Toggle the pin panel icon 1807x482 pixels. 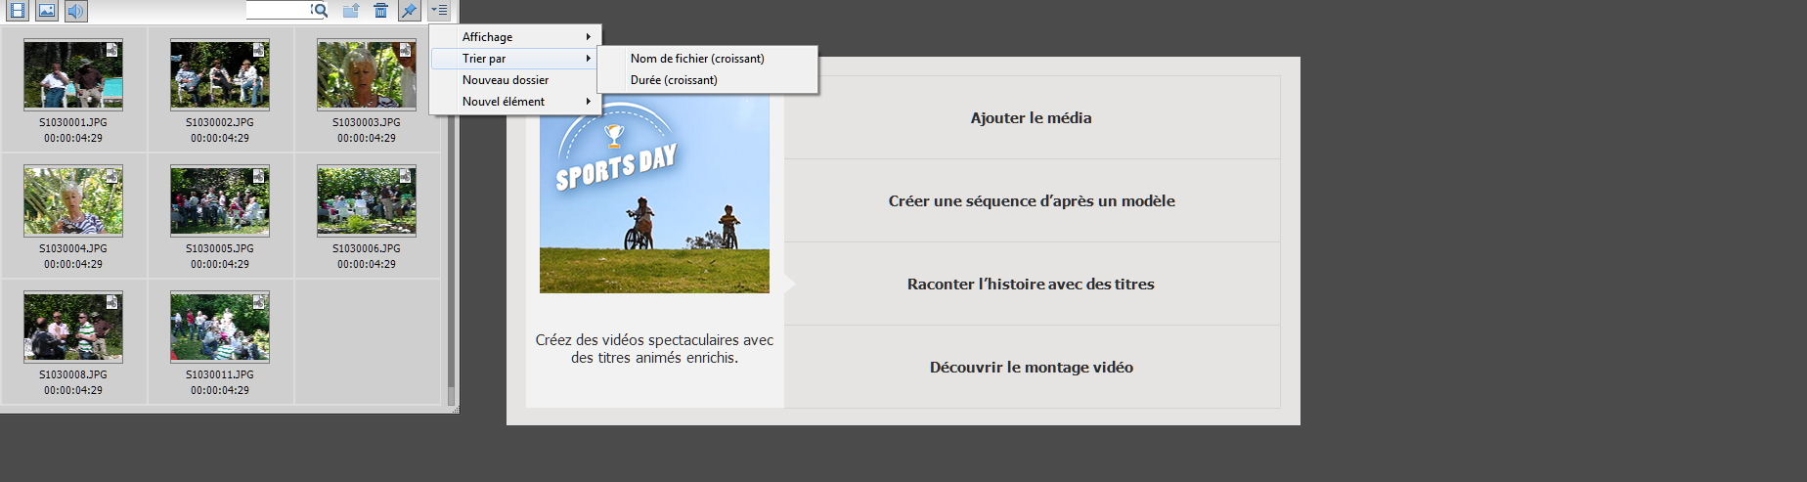(x=410, y=11)
